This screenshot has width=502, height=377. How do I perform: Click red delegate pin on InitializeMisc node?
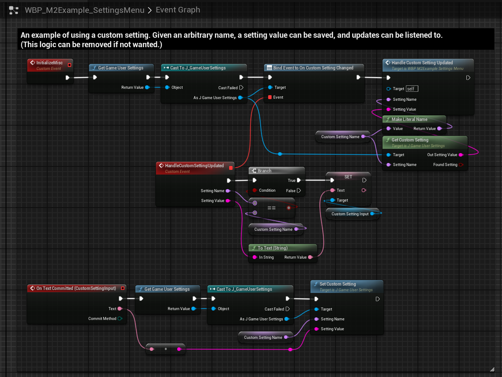(x=70, y=65)
